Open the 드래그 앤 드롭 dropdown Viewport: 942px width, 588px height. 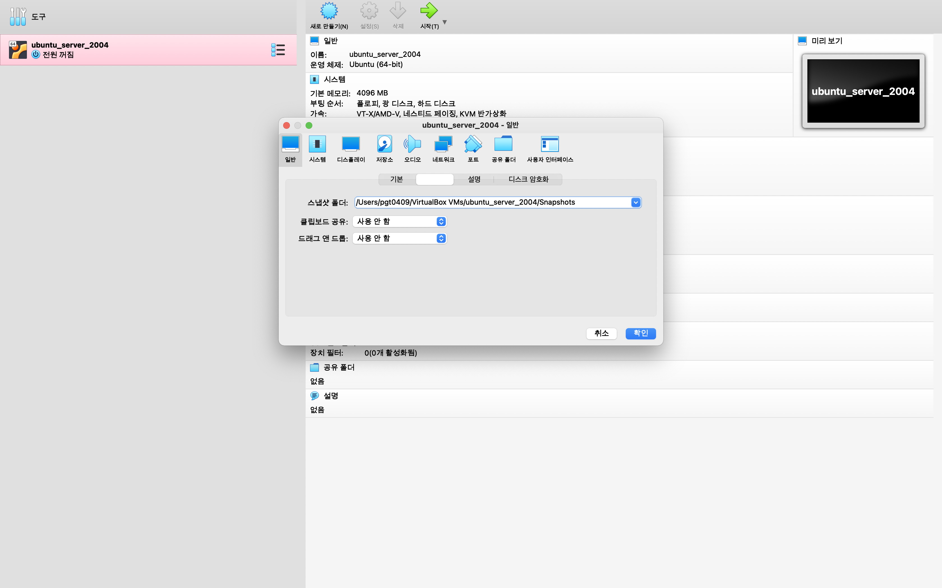coord(441,238)
